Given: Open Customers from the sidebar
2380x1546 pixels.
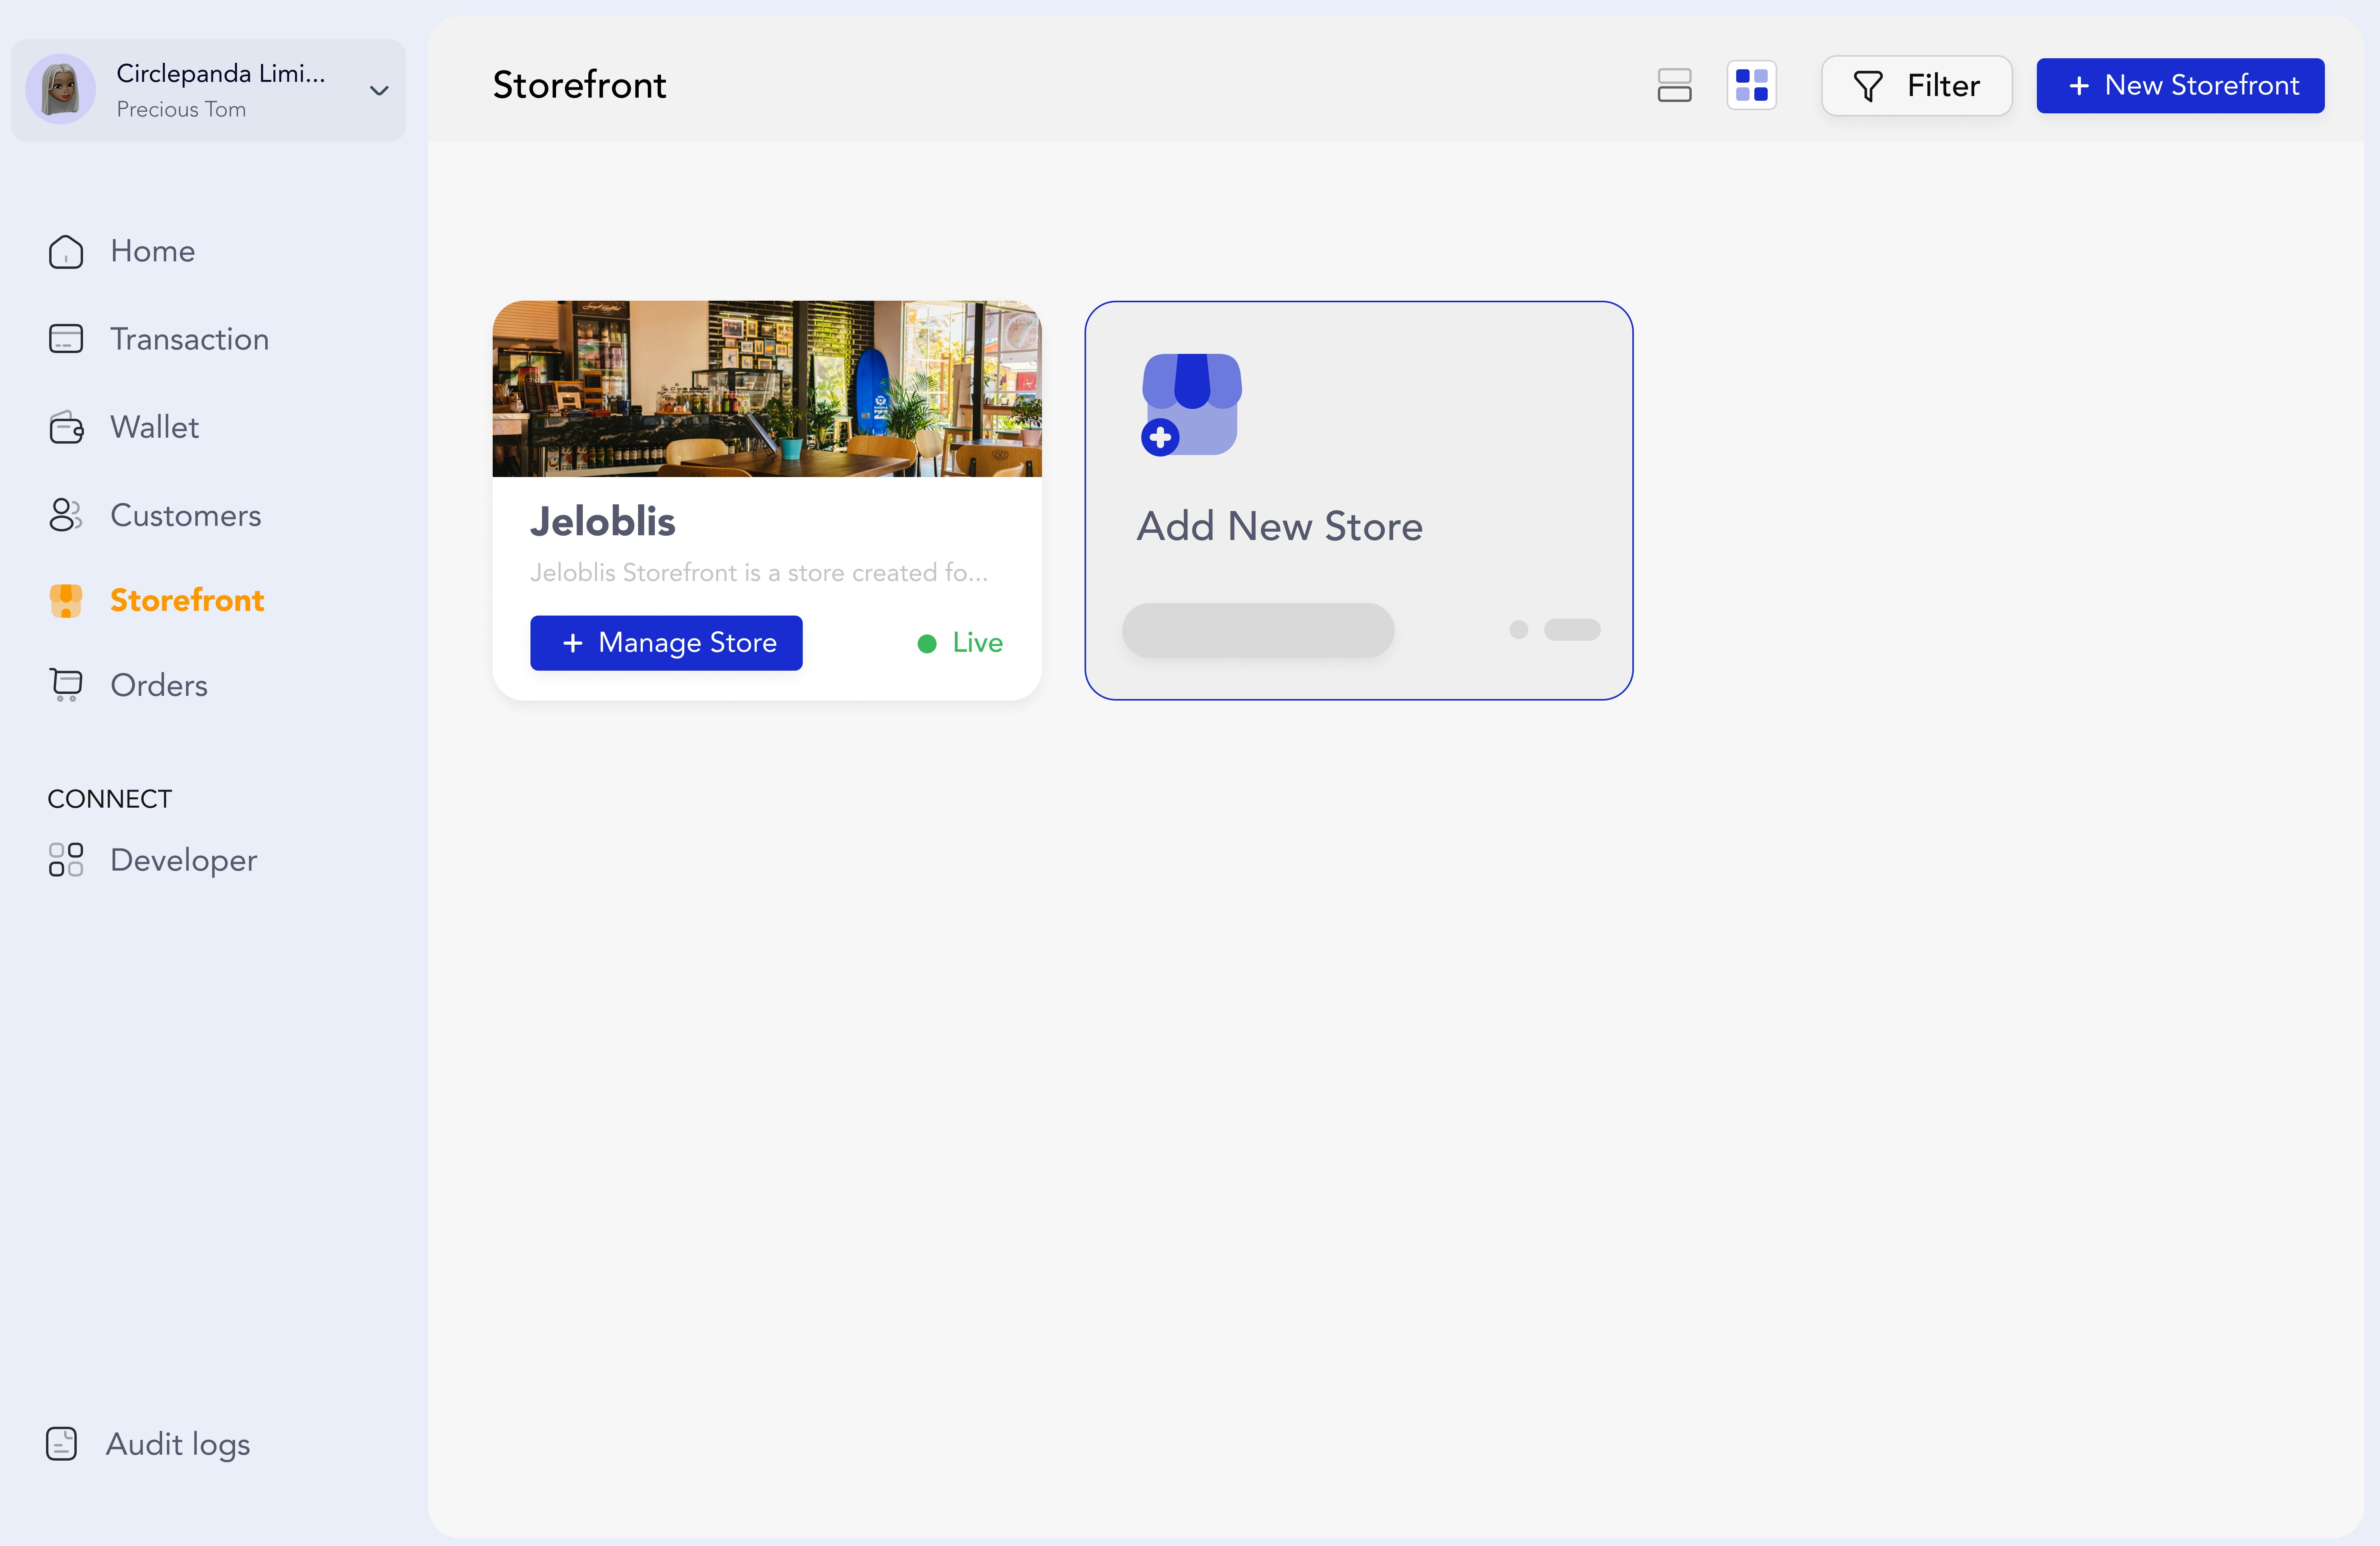Looking at the screenshot, I should click(x=185, y=515).
